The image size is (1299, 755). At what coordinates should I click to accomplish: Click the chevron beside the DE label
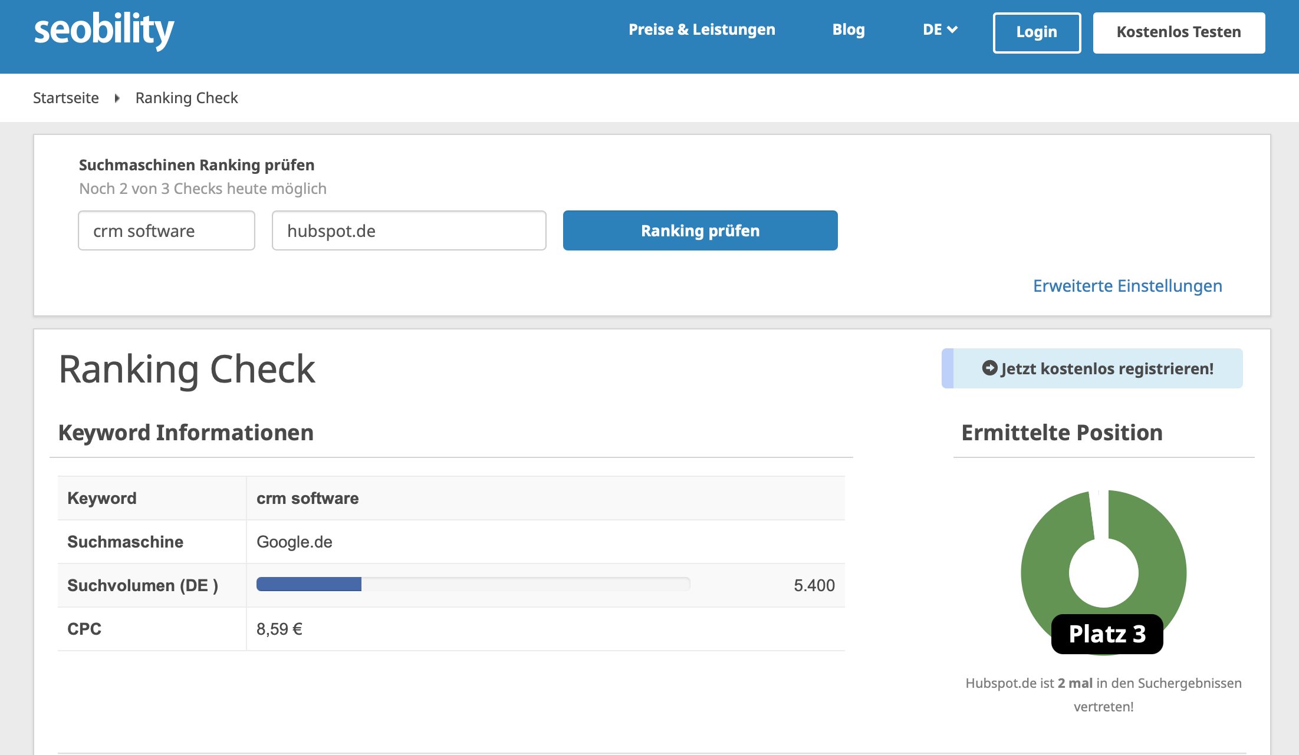click(954, 29)
